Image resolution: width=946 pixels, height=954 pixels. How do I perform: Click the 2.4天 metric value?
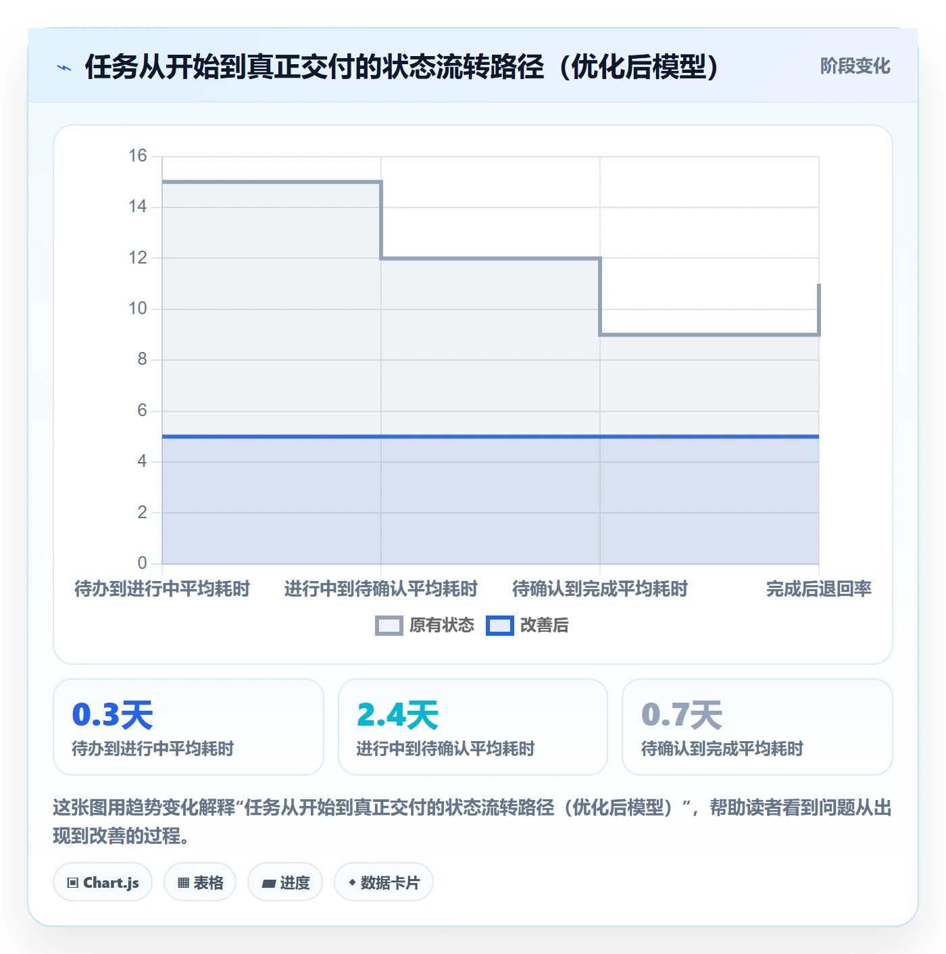click(x=398, y=715)
